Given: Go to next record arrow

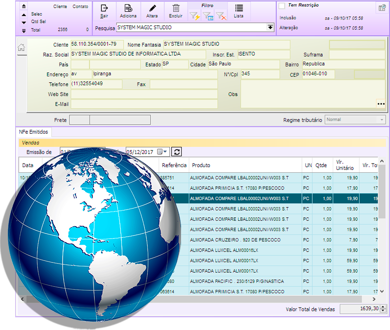Looking at the screenshot, I should tap(23, 23).
